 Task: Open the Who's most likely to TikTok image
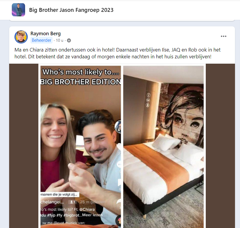(x=81, y=147)
